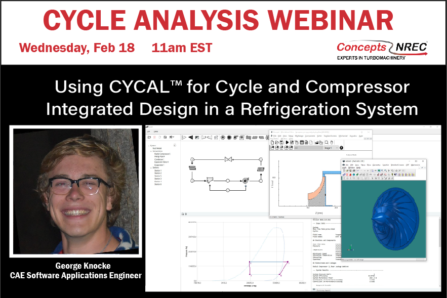Click the Open file icon in CYCAL toolbar

pyautogui.click(x=149, y=137)
